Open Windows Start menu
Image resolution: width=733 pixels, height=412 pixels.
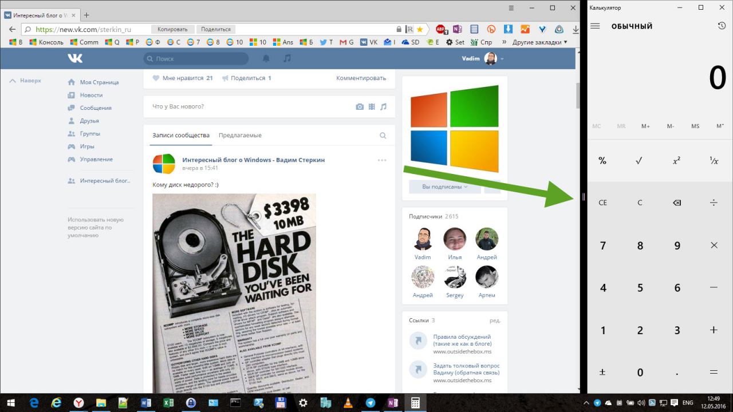click(10, 403)
